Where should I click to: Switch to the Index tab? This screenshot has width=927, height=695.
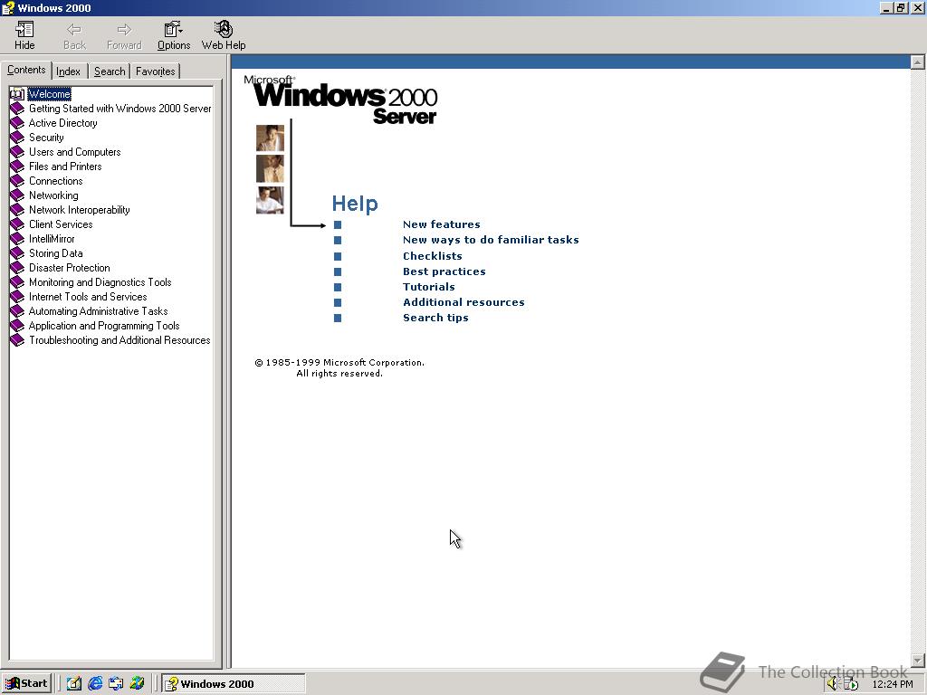69,71
